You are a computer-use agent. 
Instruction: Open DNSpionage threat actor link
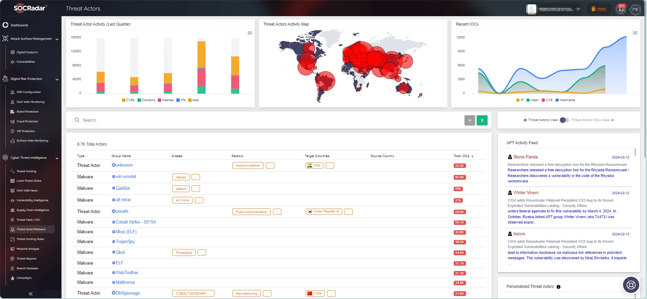pos(128,293)
